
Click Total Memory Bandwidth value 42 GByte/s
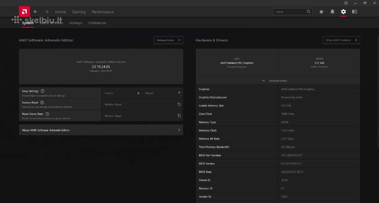288,147
